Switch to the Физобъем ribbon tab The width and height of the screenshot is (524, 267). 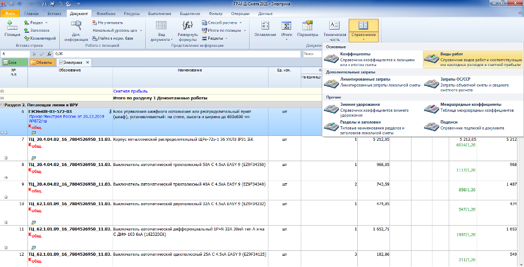[105, 13]
